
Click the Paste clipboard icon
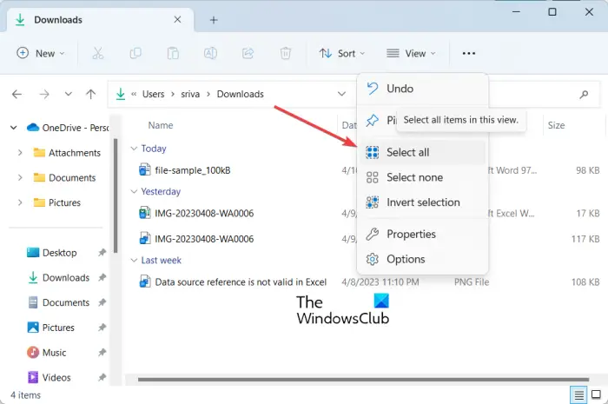(x=173, y=53)
